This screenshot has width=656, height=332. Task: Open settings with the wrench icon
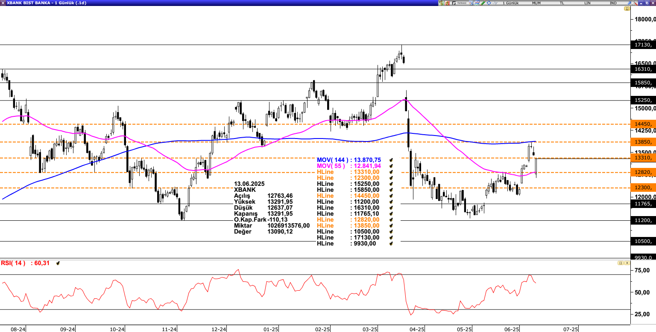pos(635,3)
